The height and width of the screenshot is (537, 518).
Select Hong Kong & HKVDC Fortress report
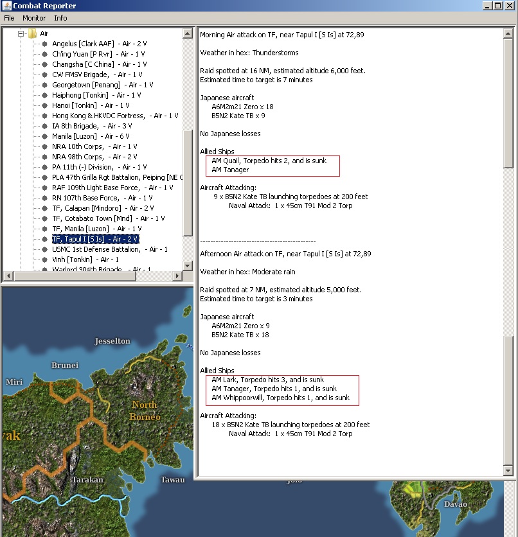pyautogui.click(x=115, y=116)
